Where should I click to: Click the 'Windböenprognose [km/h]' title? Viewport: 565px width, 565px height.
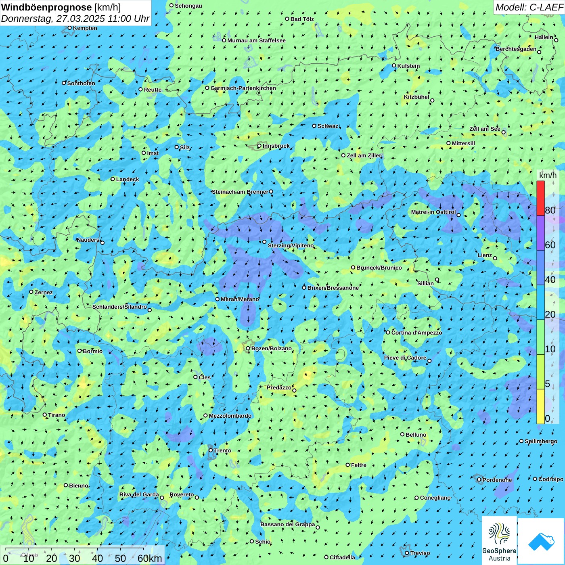61,7
